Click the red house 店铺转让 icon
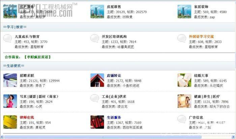Viewport: 236px width, 139px height. click(97, 80)
